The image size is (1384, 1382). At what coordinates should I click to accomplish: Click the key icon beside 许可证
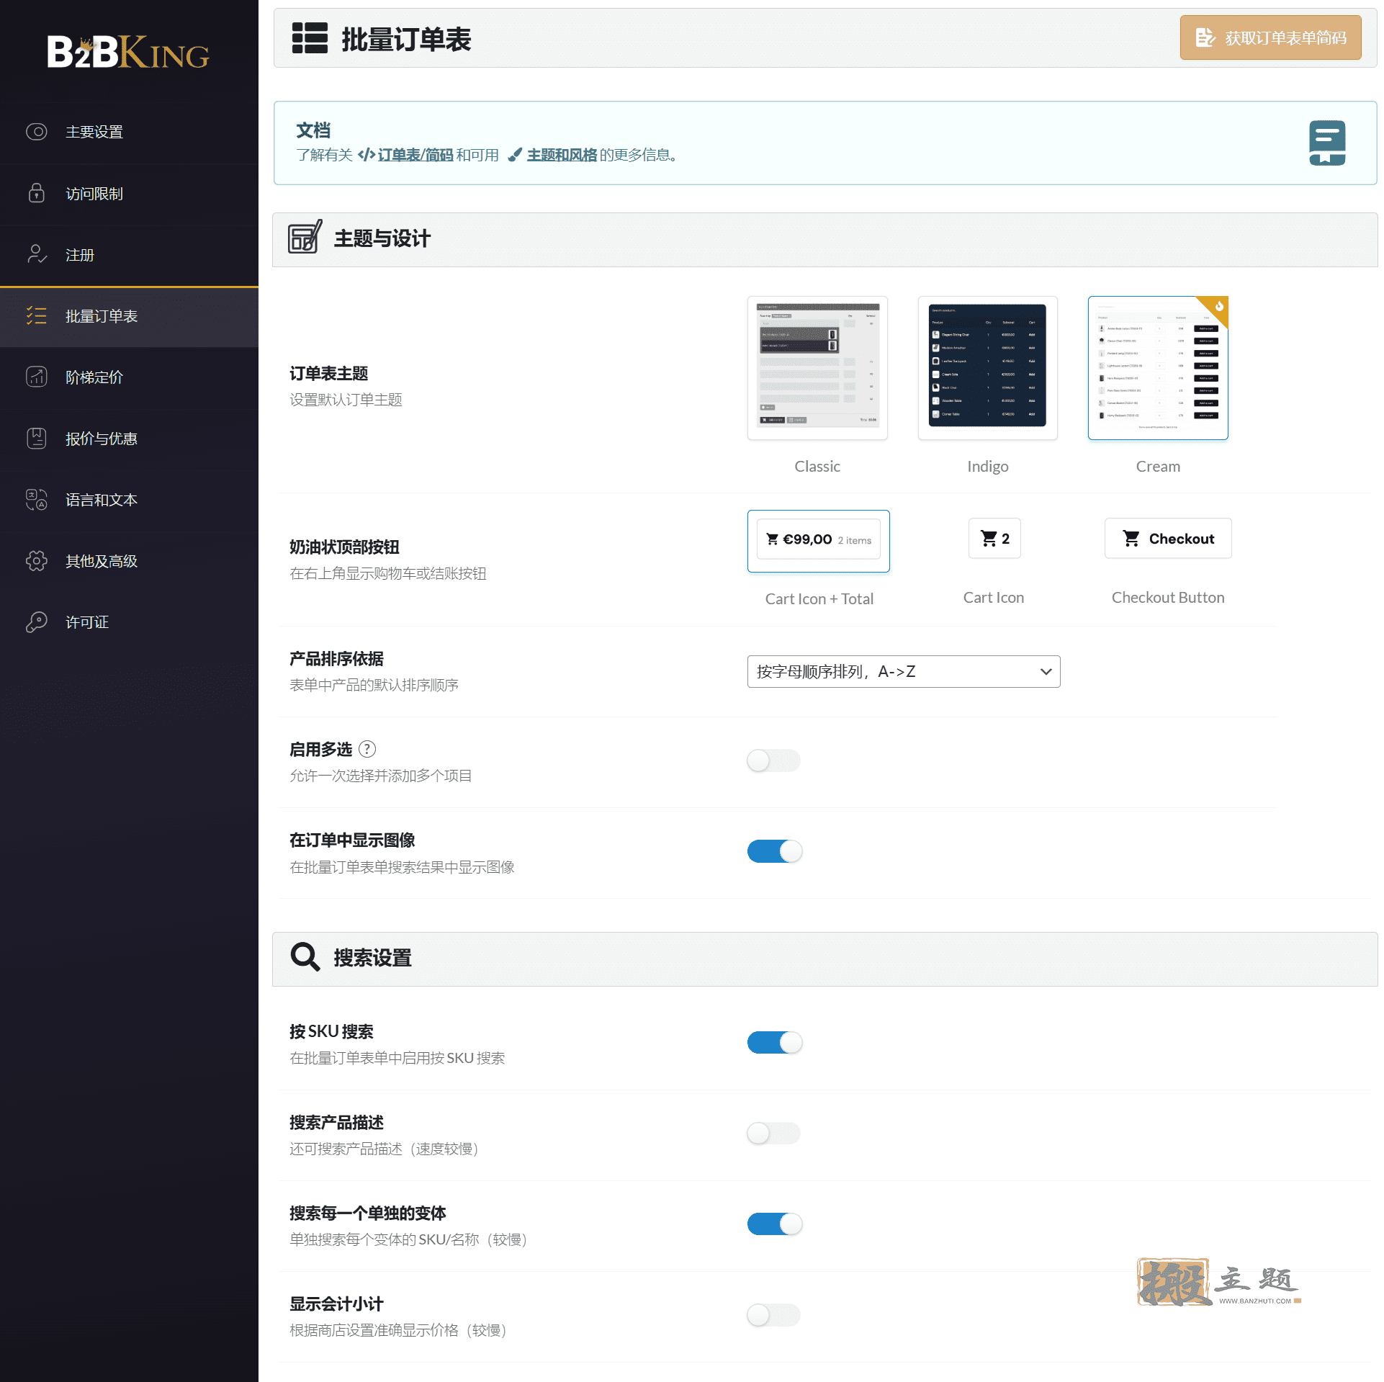pos(37,622)
